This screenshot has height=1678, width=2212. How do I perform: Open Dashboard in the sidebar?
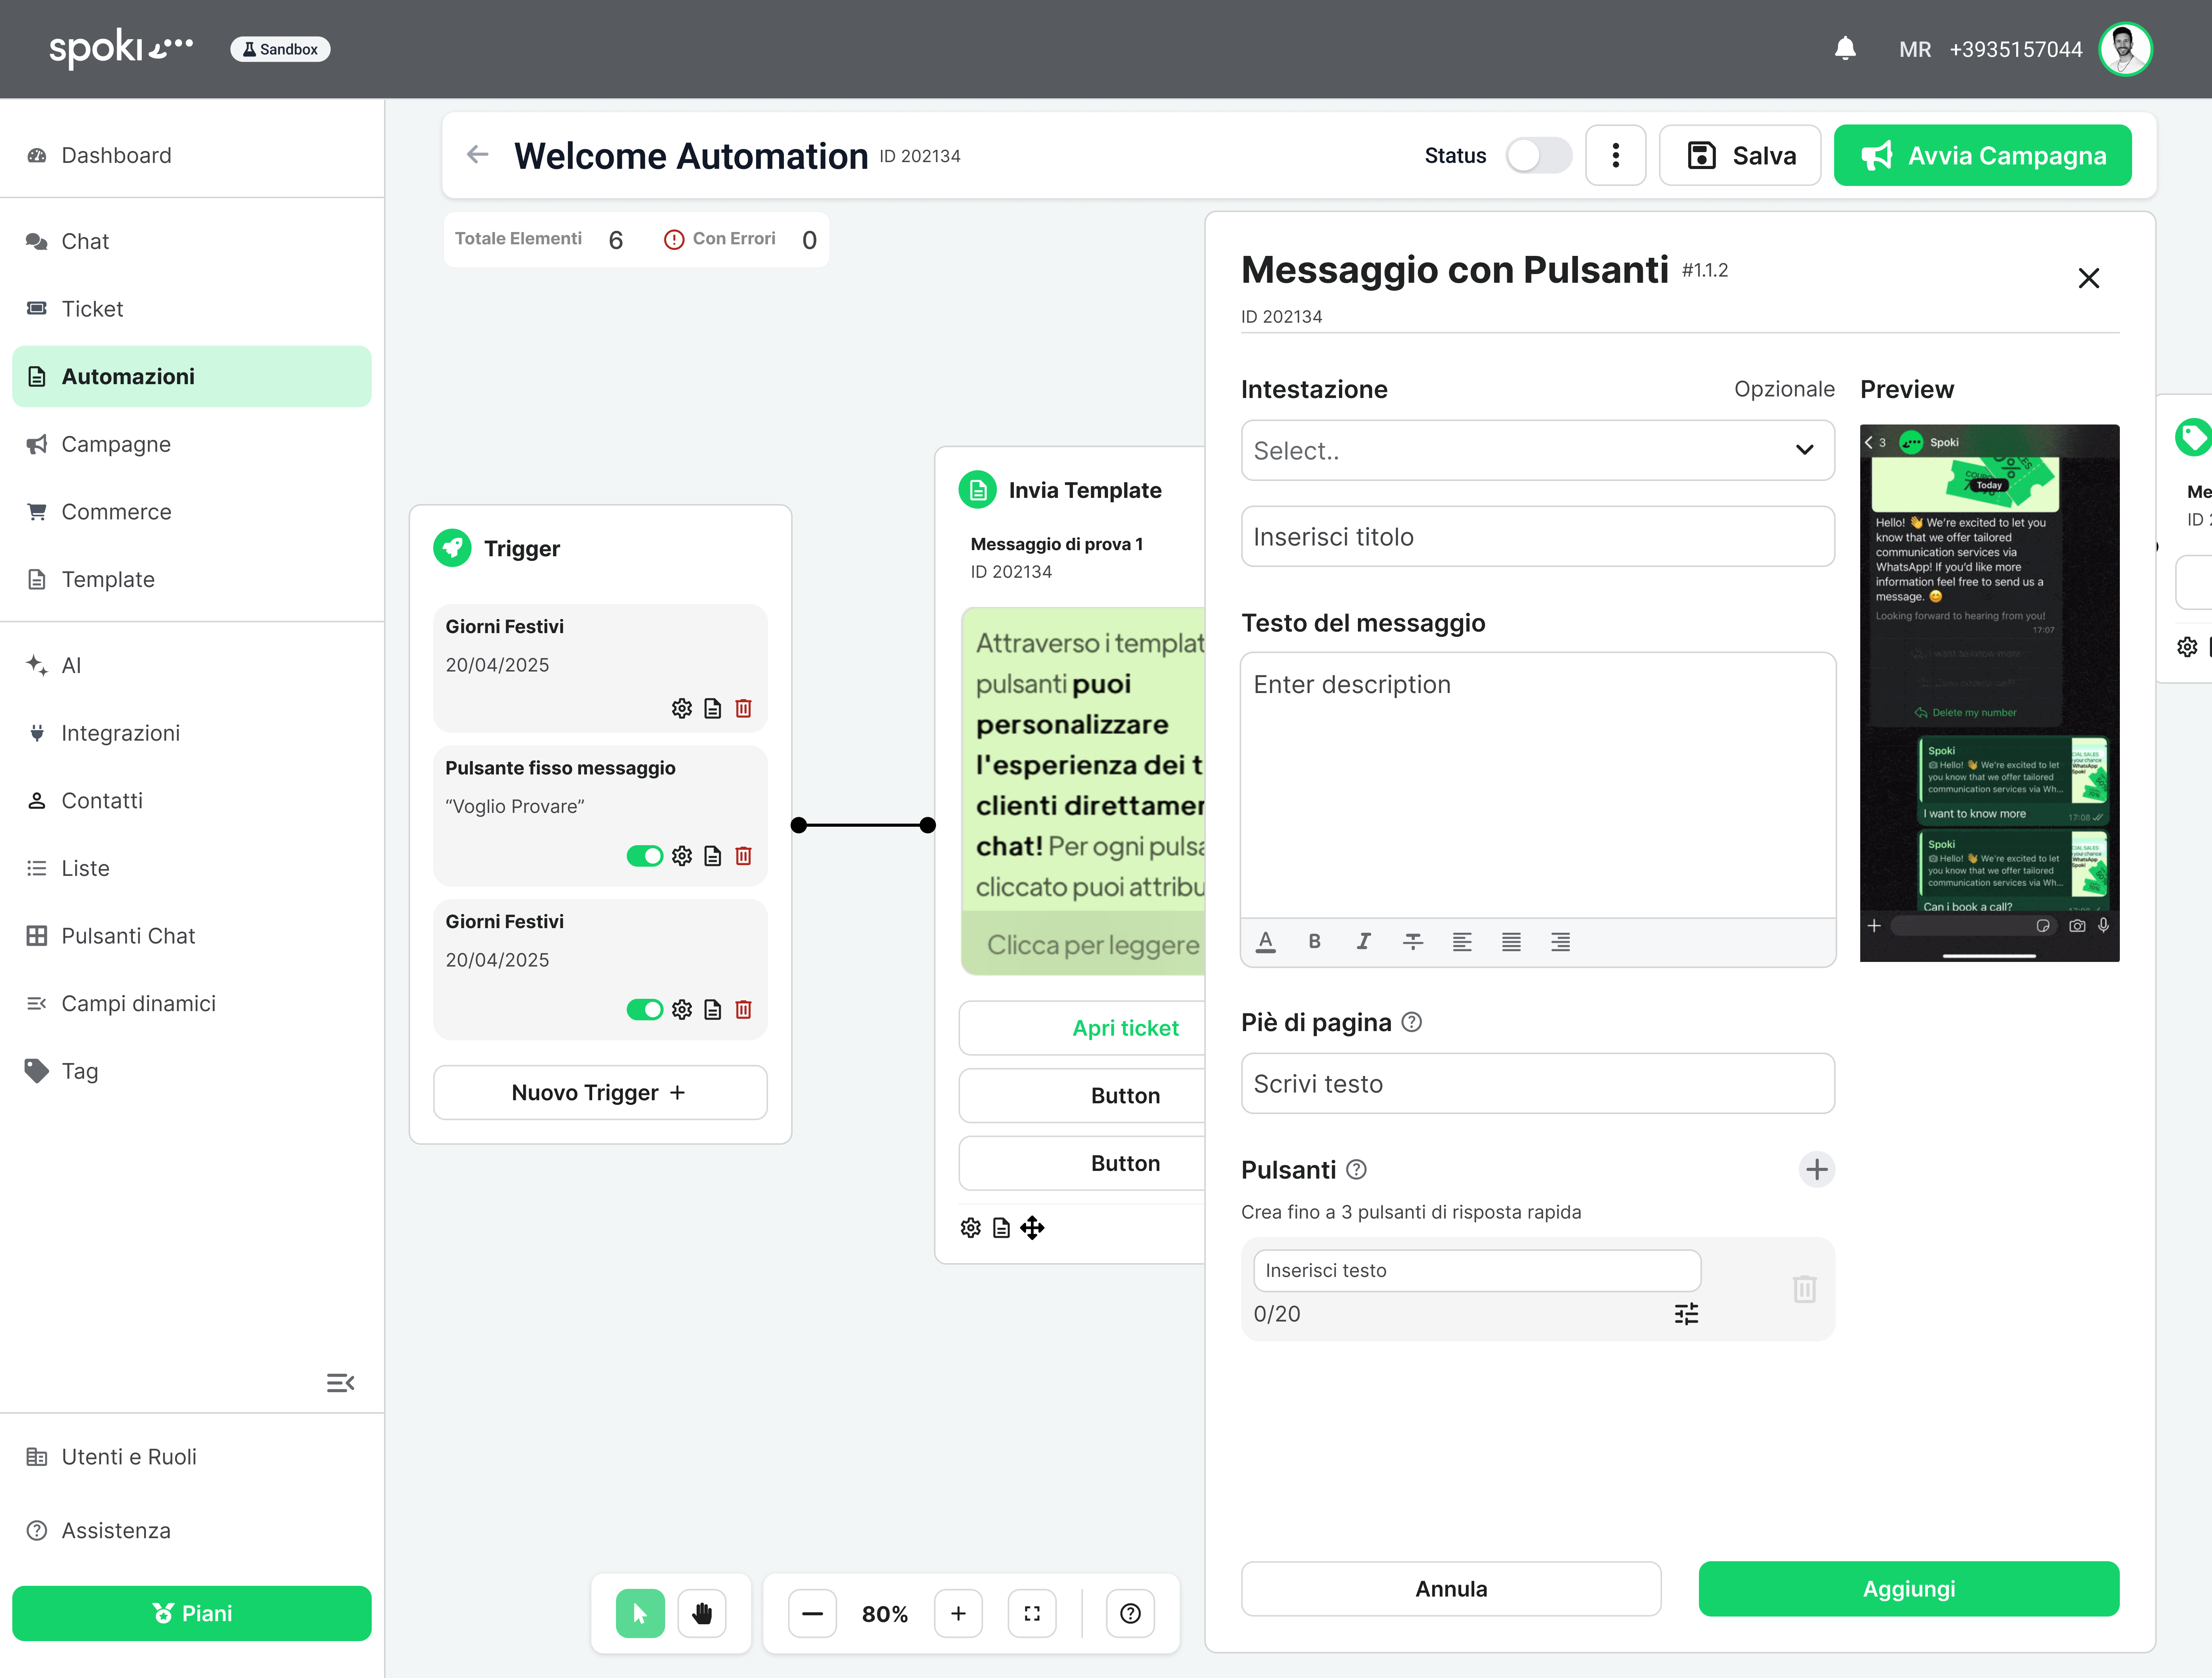click(192, 155)
